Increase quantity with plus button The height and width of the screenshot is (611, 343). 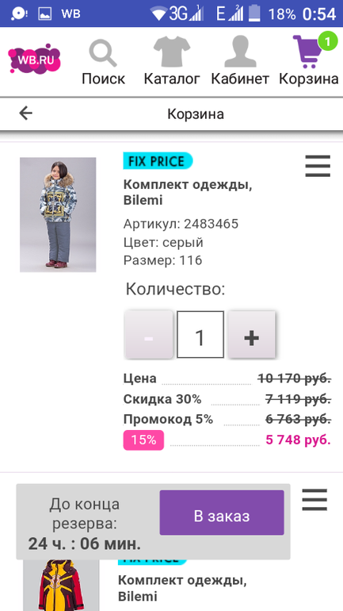pyautogui.click(x=252, y=334)
